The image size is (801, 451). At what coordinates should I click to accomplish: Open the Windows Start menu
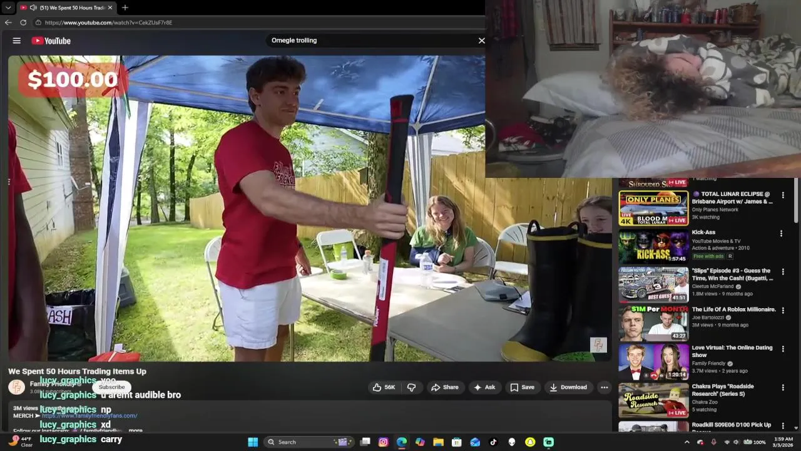(x=253, y=442)
